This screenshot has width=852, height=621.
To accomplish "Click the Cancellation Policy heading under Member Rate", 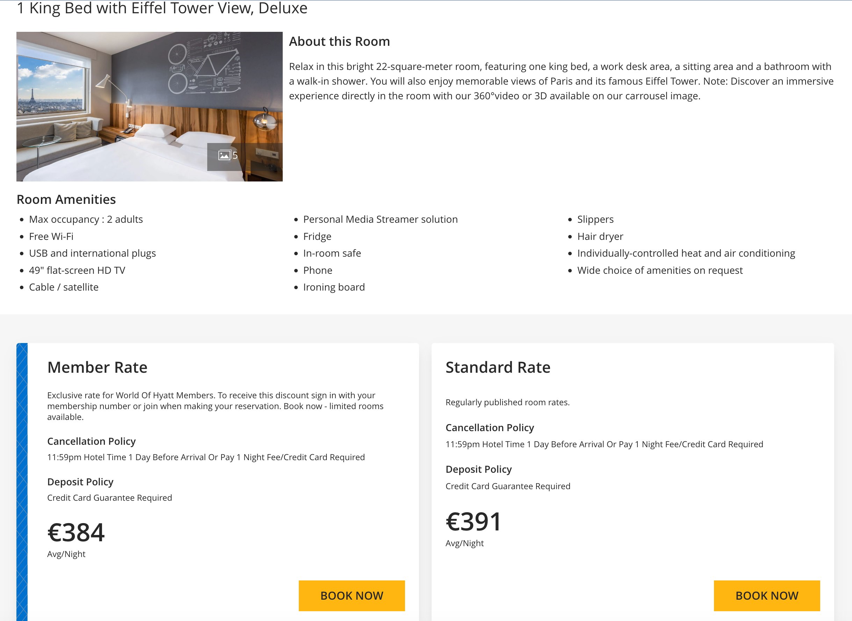I will point(91,441).
